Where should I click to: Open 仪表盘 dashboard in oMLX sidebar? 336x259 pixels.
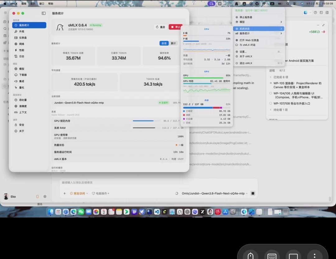[29, 38]
